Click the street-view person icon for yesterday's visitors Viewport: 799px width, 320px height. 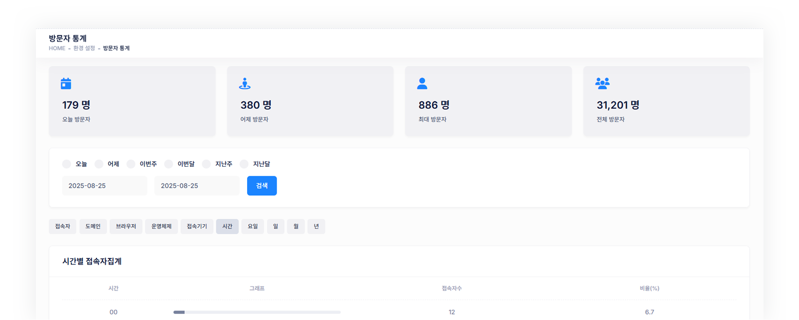point(245,83)
